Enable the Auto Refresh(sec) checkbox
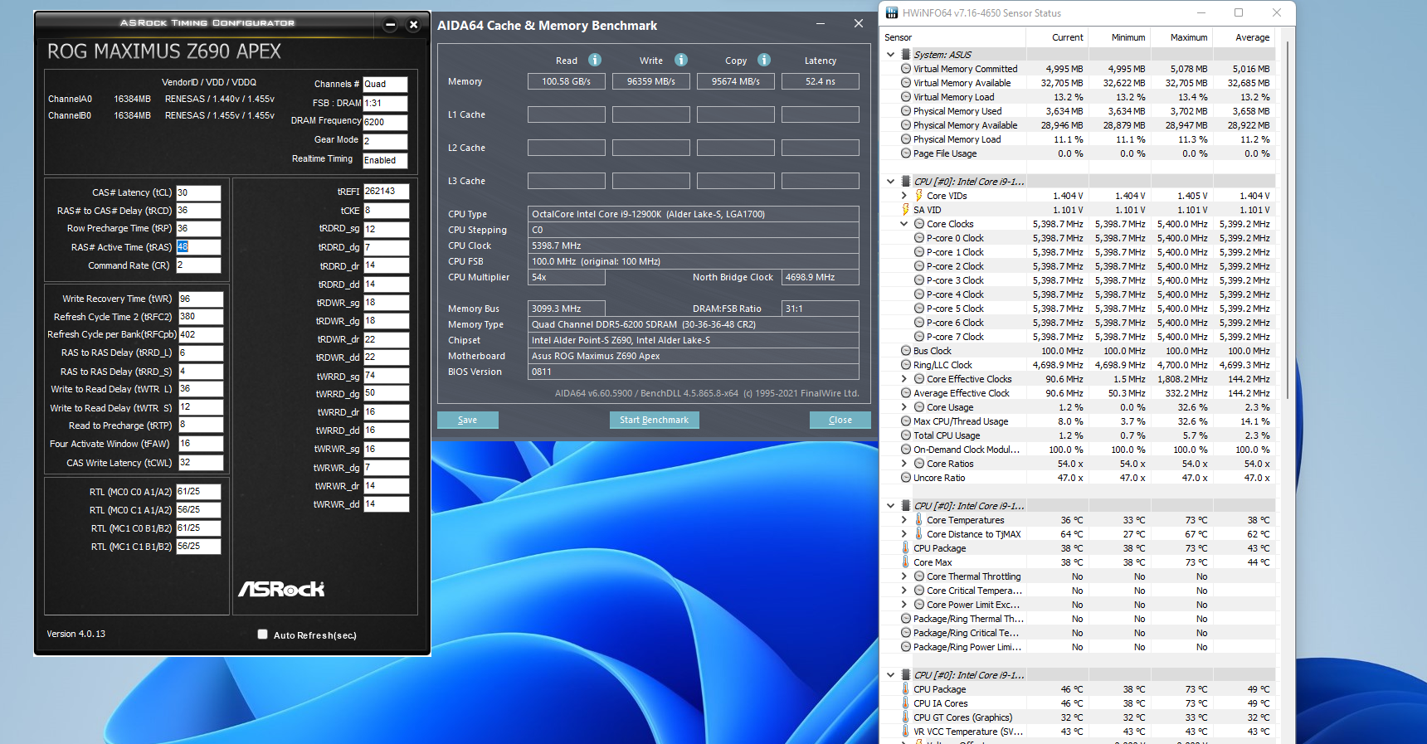The width and height of the screenshot is (1427, 744). pos(263,635)
